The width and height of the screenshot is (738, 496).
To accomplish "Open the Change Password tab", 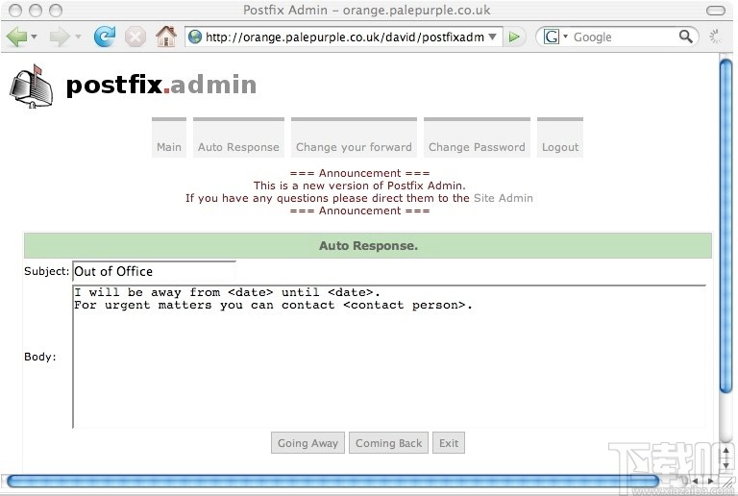I will point(477,137).
